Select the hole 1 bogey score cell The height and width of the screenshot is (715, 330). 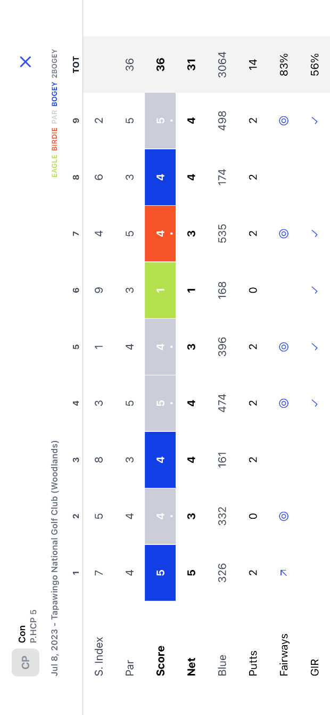point(160,573)
